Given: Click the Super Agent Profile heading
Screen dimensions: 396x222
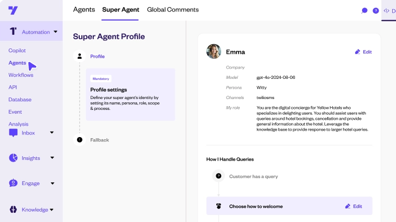Looking at the screenshot, I should (x=109, y=36).
